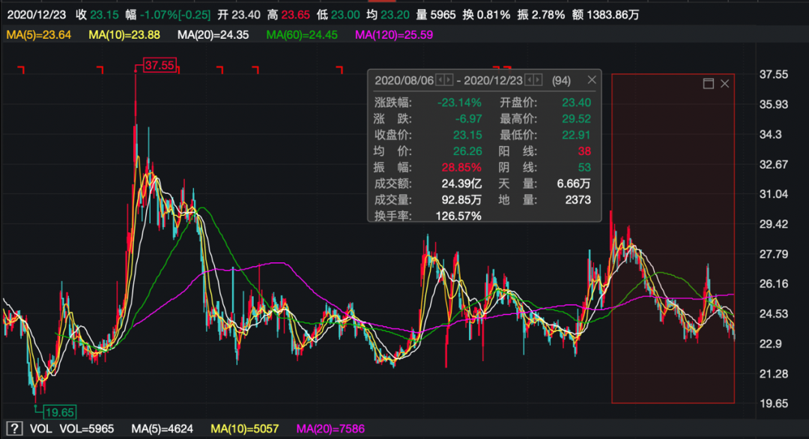Click the 最低价 value 22.91
The image size is (809, 439).
pyautogui.click(x=576, y=135)
